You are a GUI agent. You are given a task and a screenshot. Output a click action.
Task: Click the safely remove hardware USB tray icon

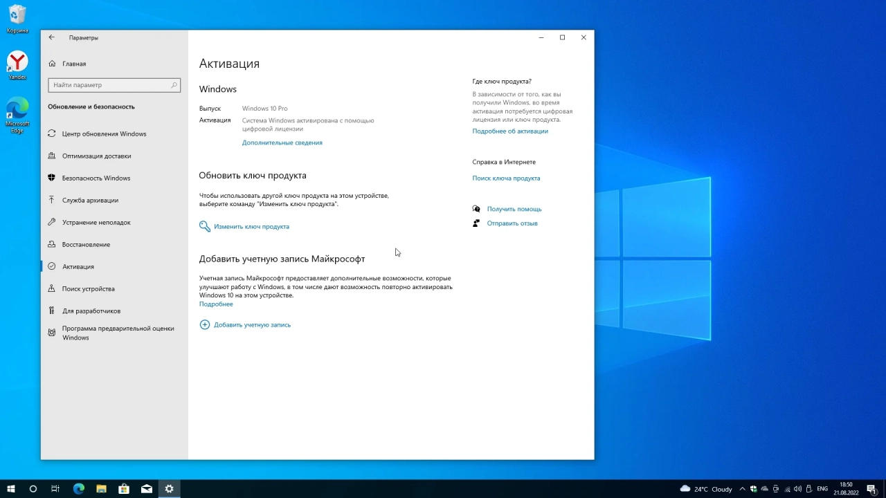point(809,489)
